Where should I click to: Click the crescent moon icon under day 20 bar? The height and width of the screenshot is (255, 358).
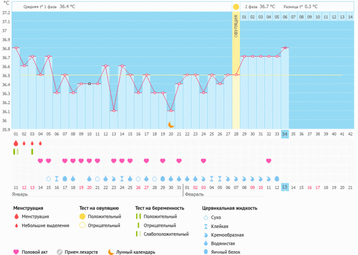click(171, 124)
